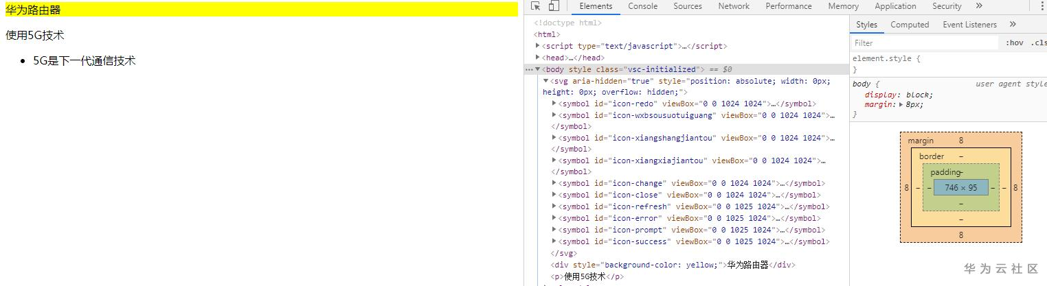The height and width of the screenshot is (286, 1047).
Task: Open the body node three-dot actions
Action: point(529,69)
